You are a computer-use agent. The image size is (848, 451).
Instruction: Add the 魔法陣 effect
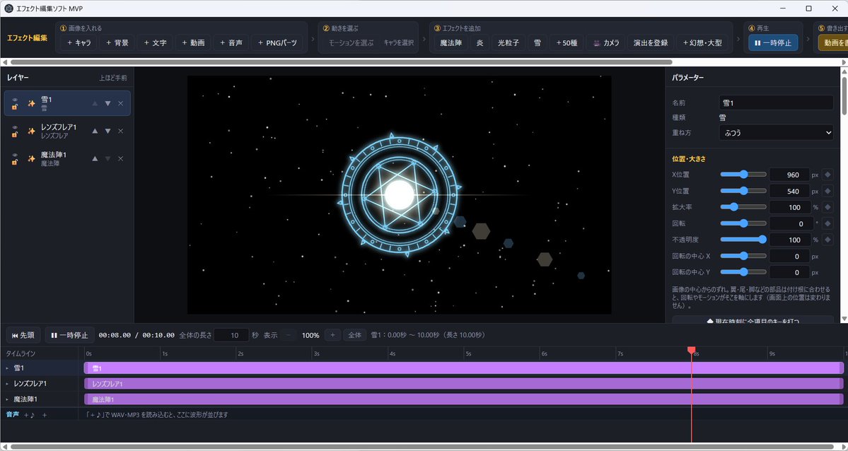click(x=451, y=42)
